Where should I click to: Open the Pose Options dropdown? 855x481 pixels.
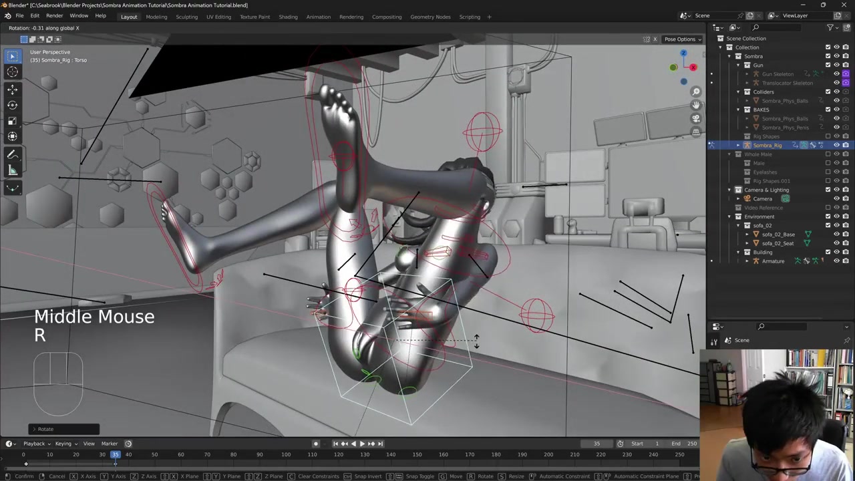683,39
